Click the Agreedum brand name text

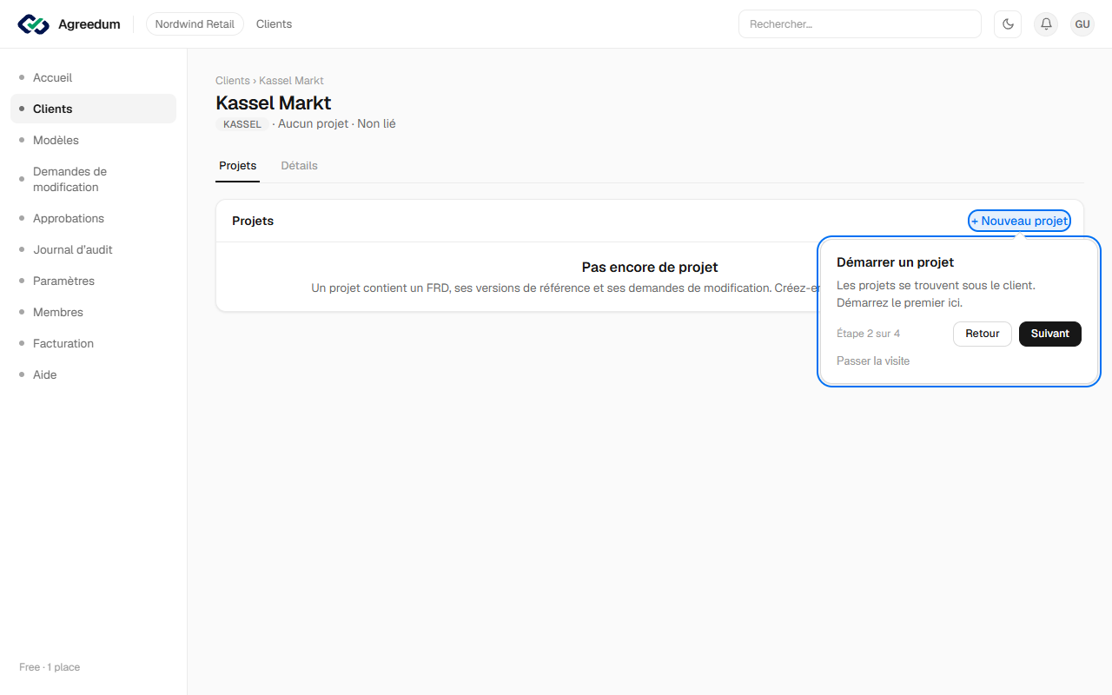(89, 24)
